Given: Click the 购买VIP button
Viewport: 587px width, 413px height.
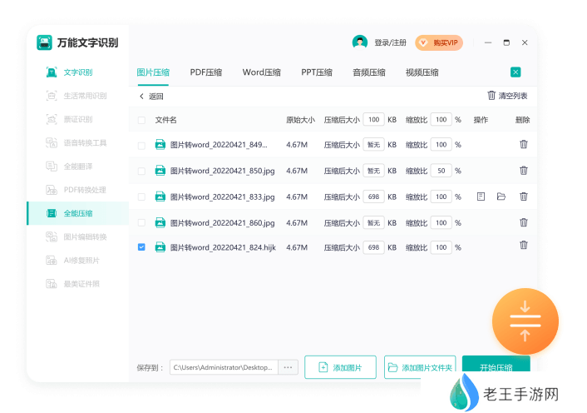Looking at the screenshot, I should click(439, 42).
